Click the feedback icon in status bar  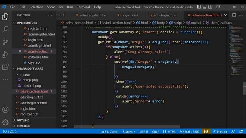point(233,131)
